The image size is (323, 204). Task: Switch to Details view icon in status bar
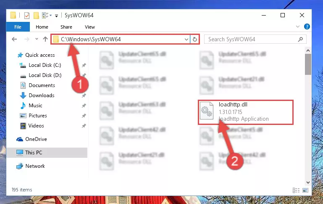click(296, 190)
